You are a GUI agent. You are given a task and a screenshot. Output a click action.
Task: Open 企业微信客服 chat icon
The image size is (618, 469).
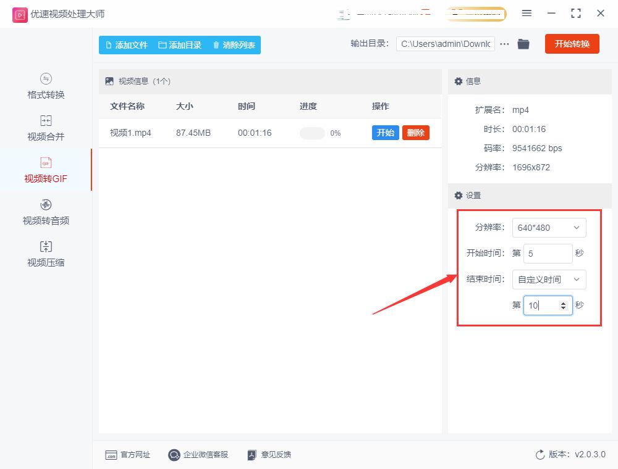(174, 455)
